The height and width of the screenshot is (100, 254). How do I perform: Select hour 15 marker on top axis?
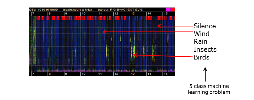pos(166,13)
